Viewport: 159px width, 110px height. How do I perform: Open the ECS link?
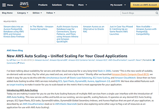click(60, 81)
